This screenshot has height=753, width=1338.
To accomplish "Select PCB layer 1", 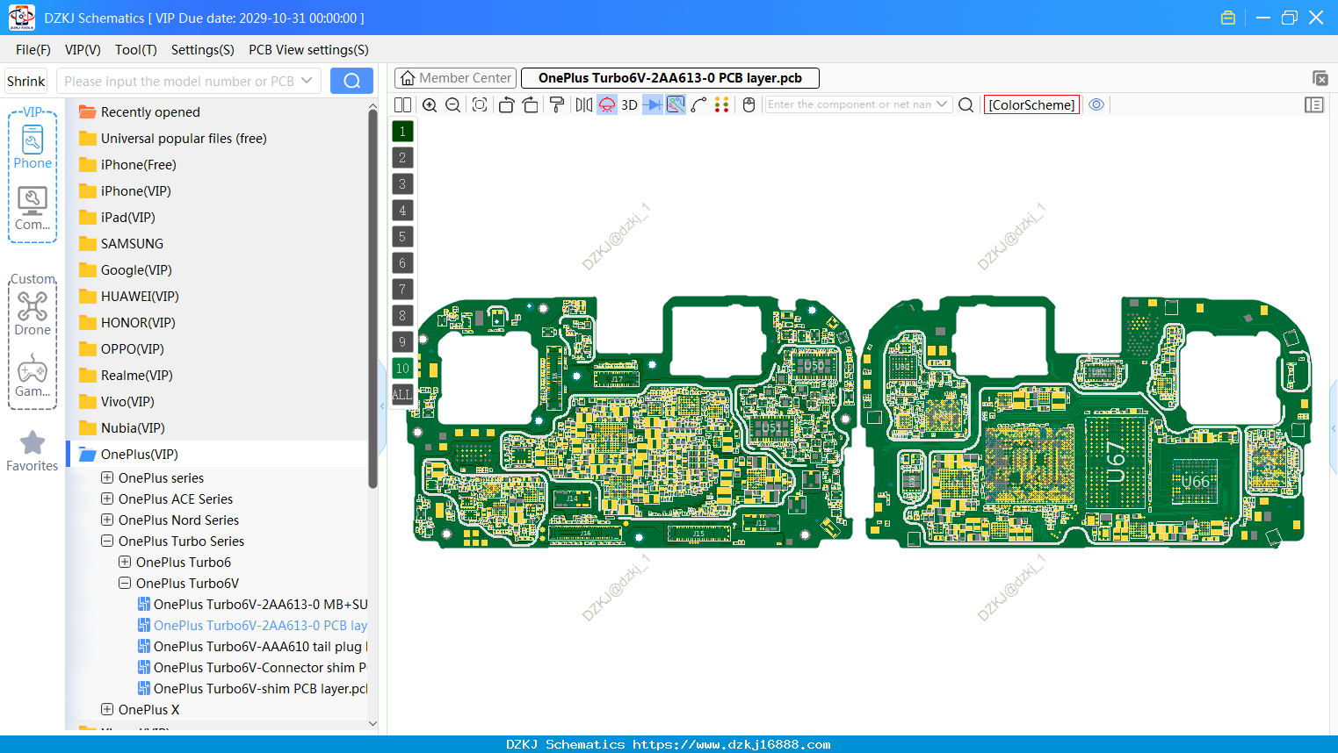I will 402,131.
